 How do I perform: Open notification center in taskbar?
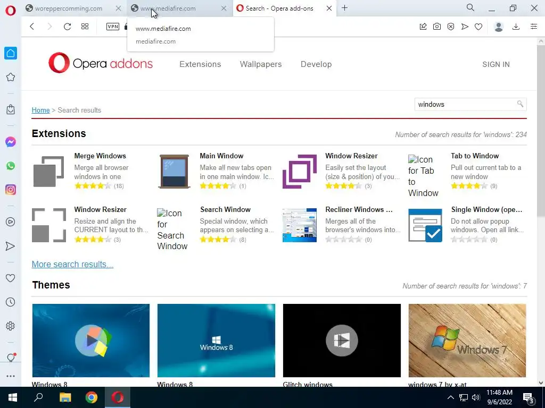(529, 398)
